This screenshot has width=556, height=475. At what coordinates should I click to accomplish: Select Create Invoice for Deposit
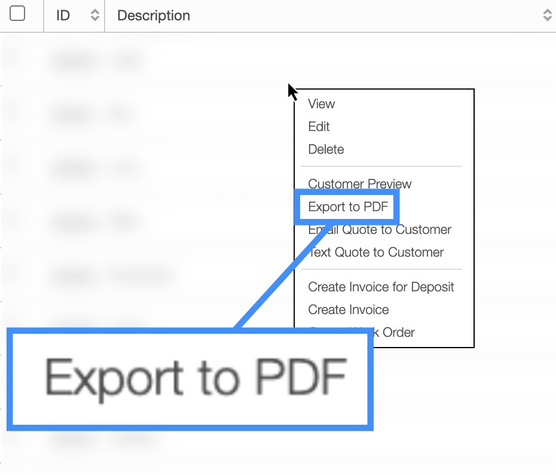tap(381, 287)
